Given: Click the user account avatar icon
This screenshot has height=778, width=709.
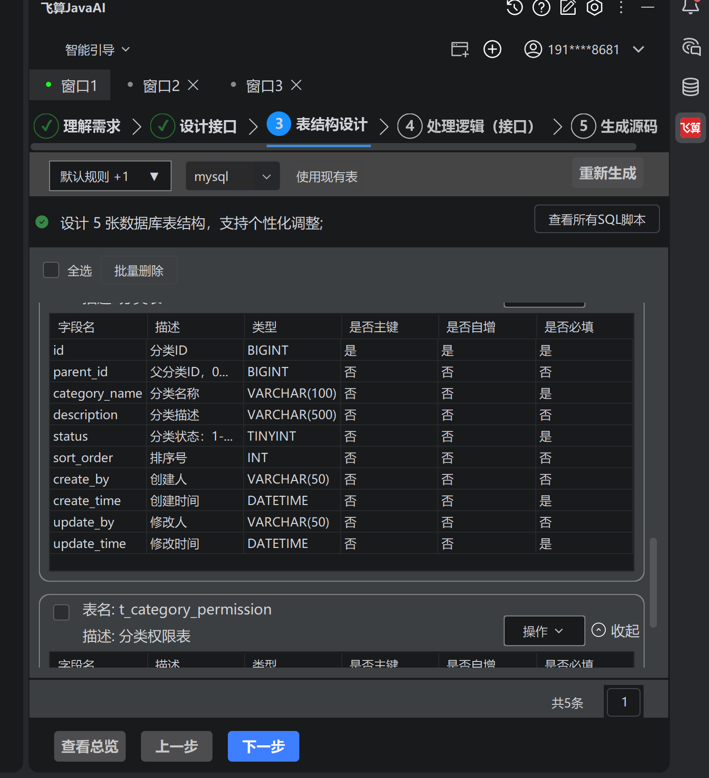Looking at the screenshot, I should pos(533,50).
